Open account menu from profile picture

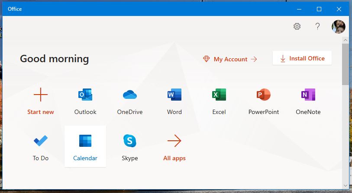coord(339,27)
